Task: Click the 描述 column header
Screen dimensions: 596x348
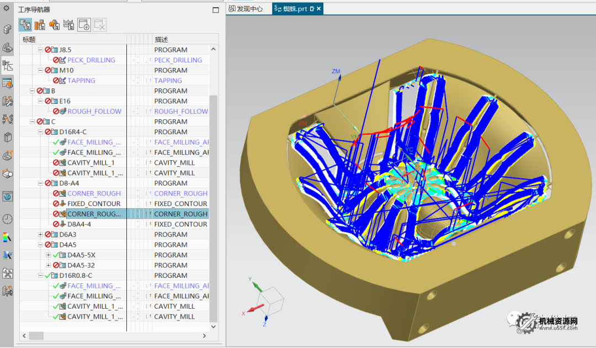Action: pyautogui.click(x=161, y=39)
